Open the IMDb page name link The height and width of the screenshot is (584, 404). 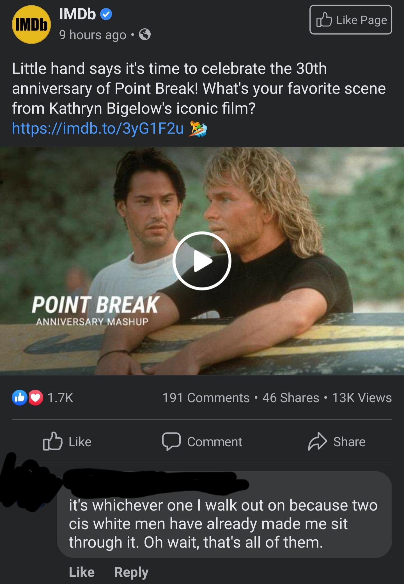(77, 14)
